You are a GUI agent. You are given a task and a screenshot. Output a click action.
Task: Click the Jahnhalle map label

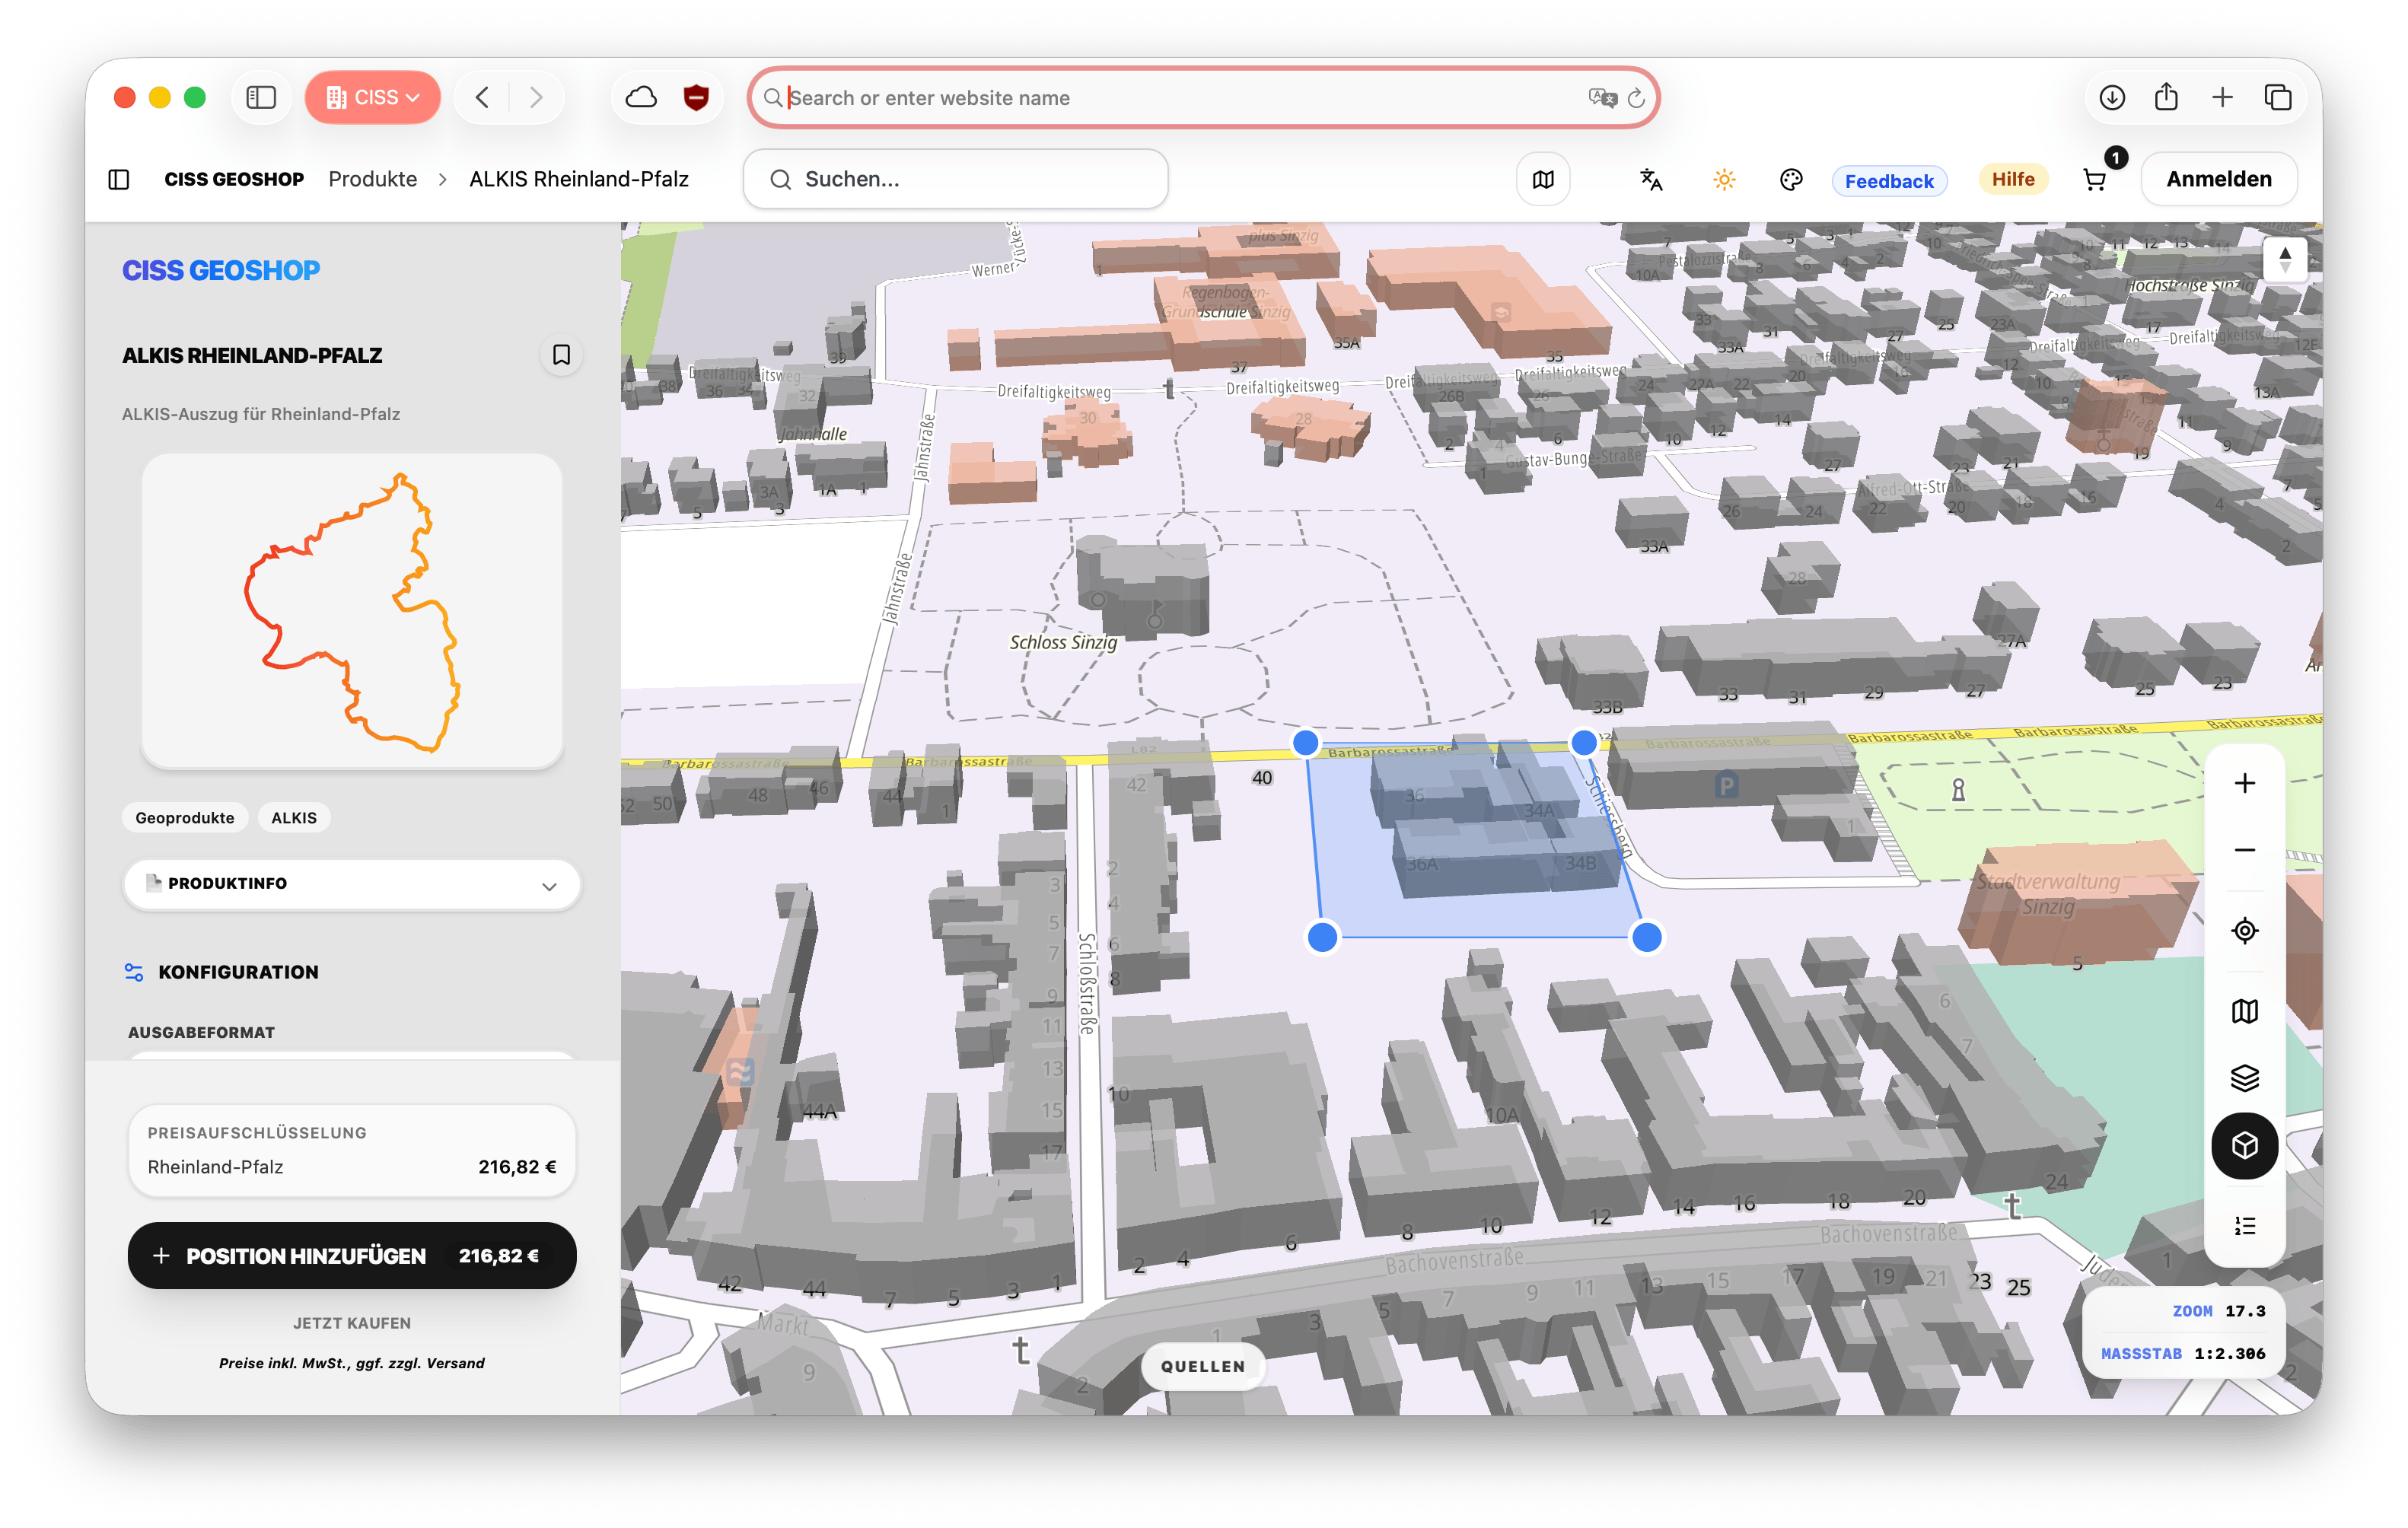pos(813,434)
